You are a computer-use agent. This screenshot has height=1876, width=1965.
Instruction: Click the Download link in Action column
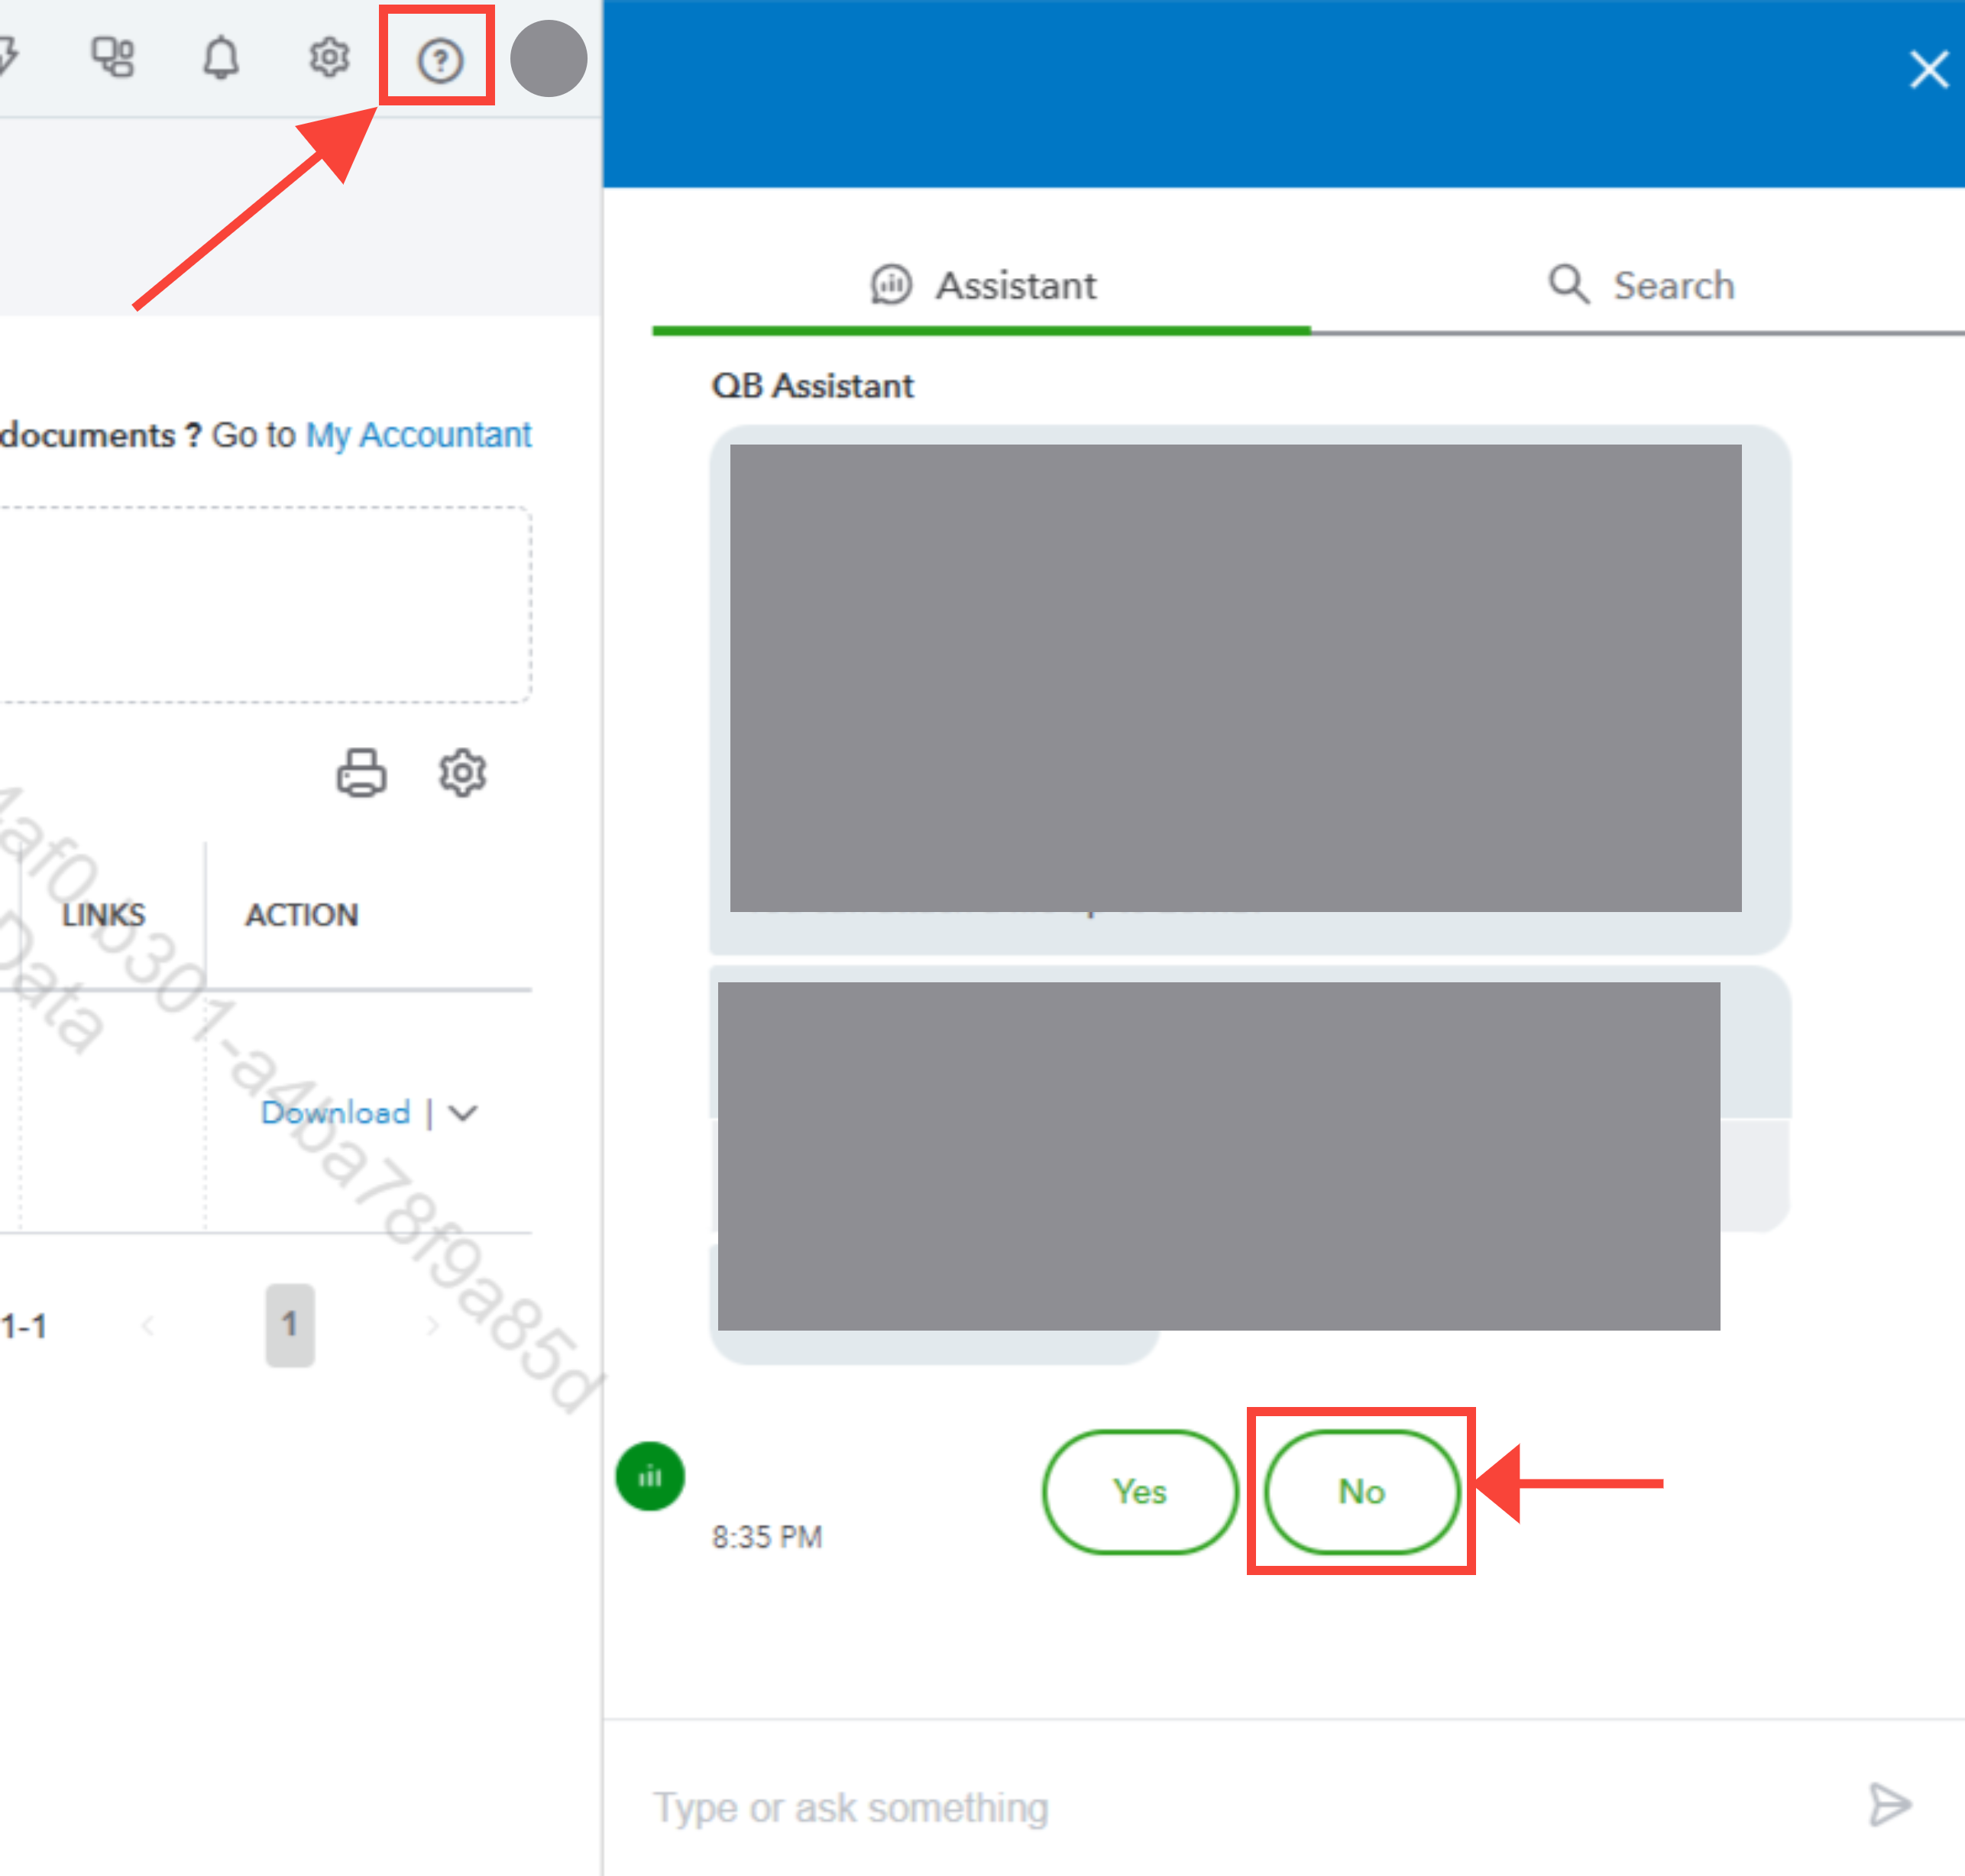335,1112
